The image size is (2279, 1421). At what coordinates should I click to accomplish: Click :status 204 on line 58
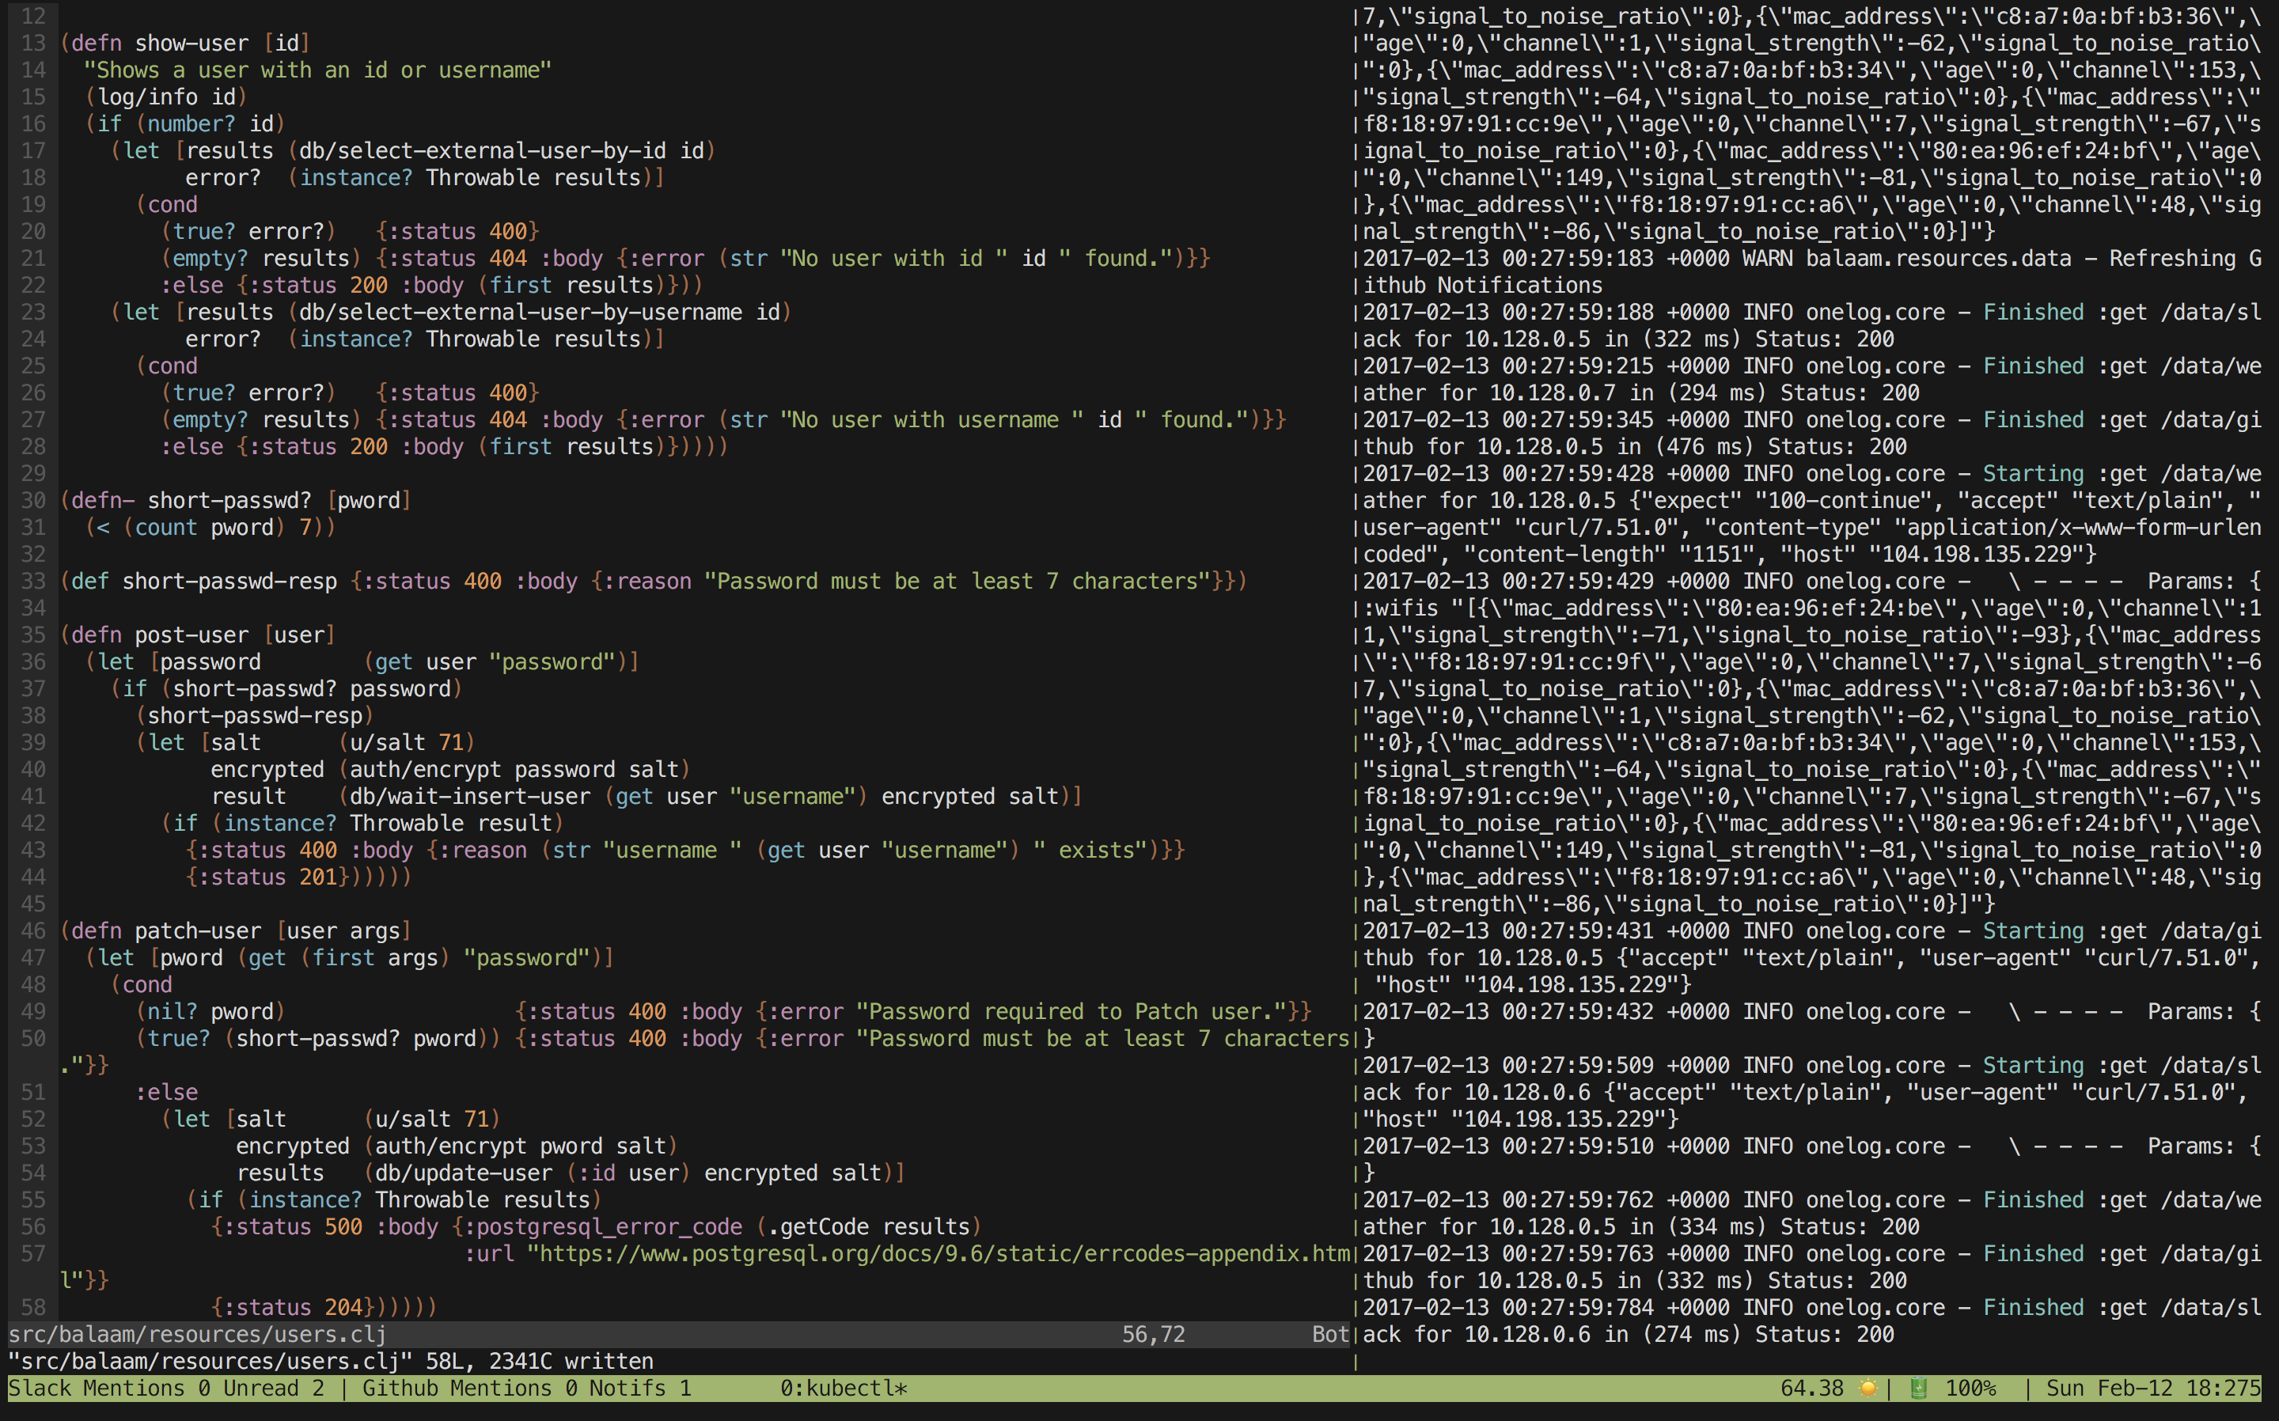[292, 1307]
